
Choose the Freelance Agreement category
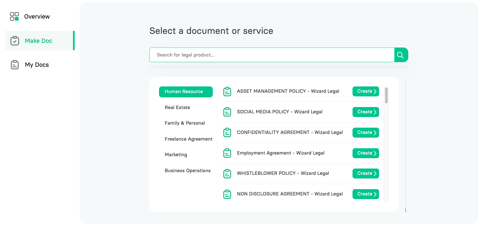tap(189, 139)
